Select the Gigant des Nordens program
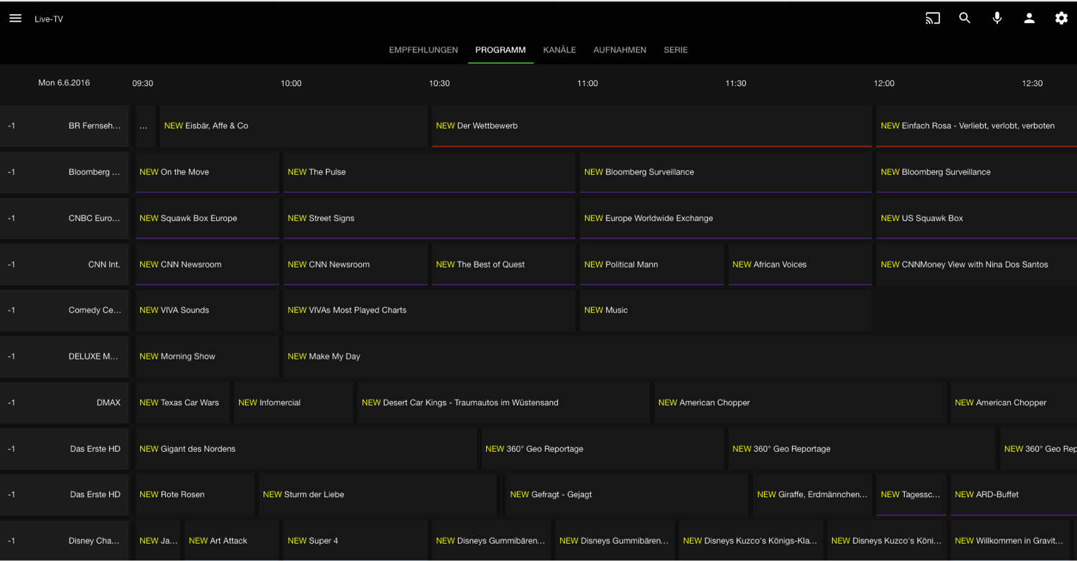Image resolution: width=1077 pixels, height=561 pixels. pos(307,449)
